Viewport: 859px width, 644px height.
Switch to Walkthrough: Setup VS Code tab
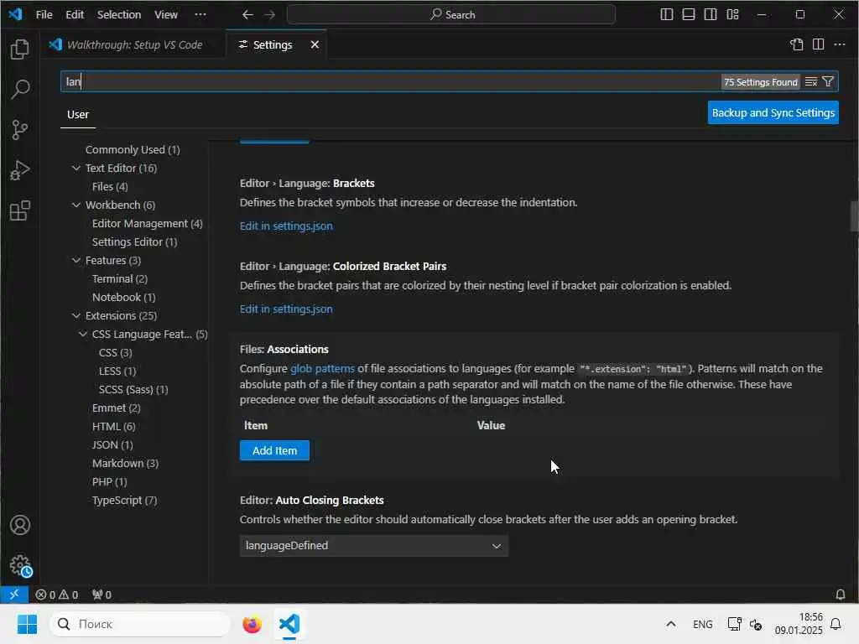click(x=133, y=44)
